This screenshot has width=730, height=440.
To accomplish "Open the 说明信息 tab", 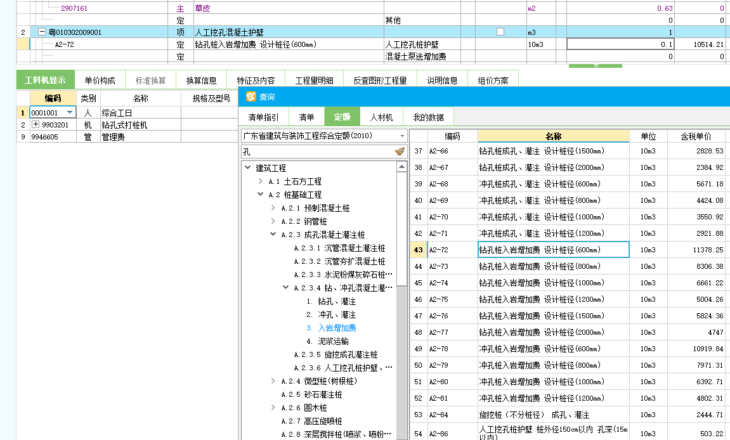I will 442,80.
